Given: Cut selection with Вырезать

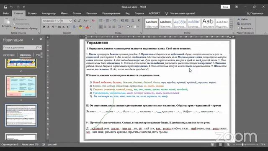Looking at the screenshot, I should click(20, 19).
